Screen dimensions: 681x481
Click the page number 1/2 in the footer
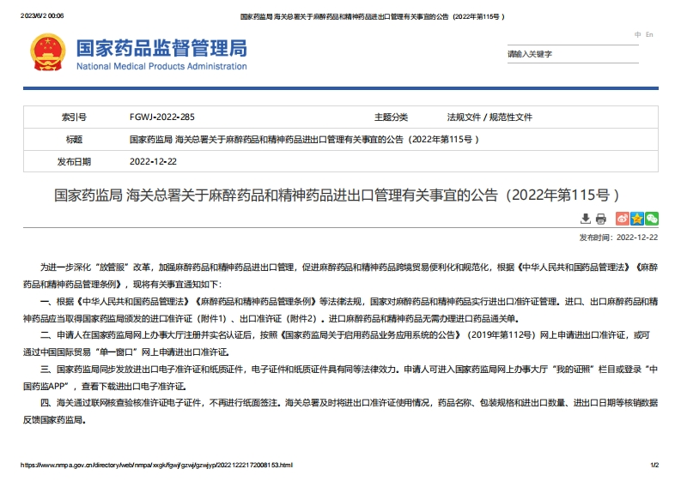(654, 465)
